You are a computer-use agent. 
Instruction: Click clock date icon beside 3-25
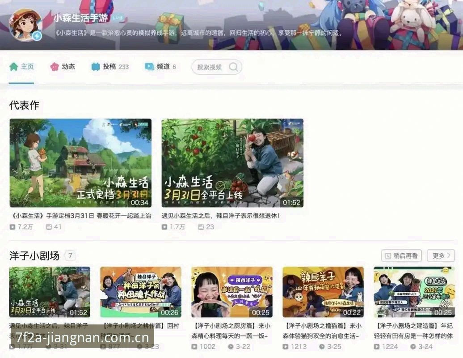coord(322,346)
